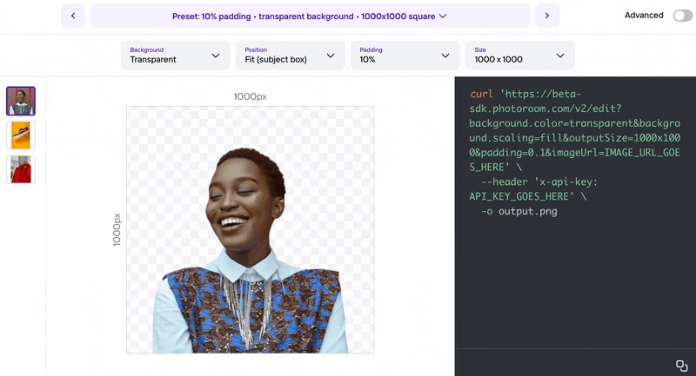
Task: Enable the Advanced toggle switch
Action: click(x=682, y=16)
